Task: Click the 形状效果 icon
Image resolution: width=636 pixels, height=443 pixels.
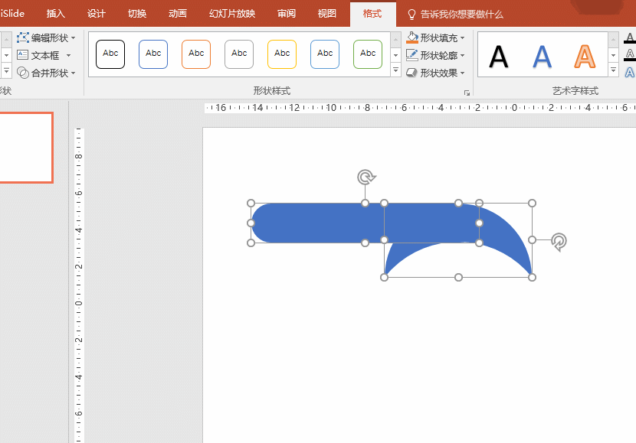Action: [412, 73]
